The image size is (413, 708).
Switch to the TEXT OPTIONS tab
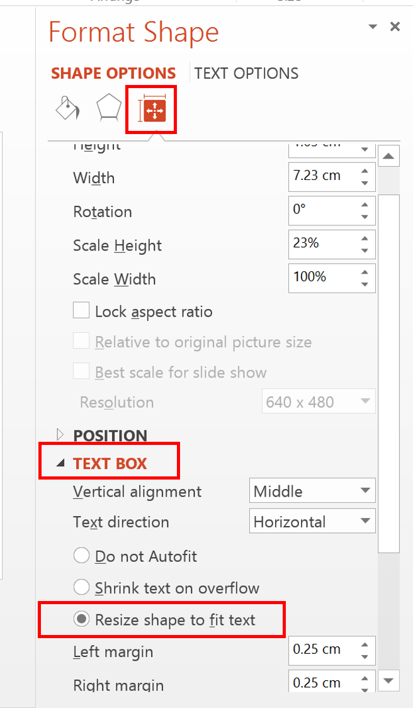tap(246, 73)
